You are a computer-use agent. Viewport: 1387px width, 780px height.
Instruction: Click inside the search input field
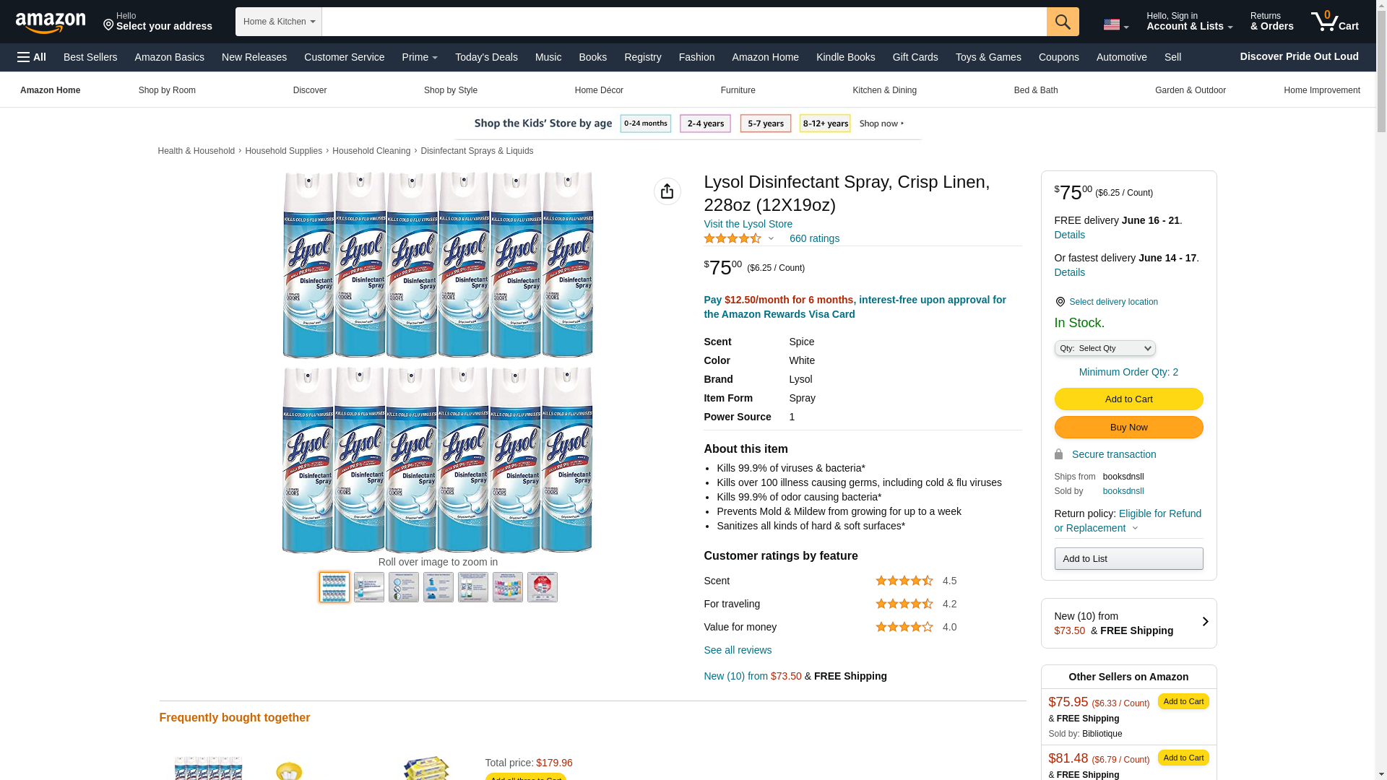(684, 22)
